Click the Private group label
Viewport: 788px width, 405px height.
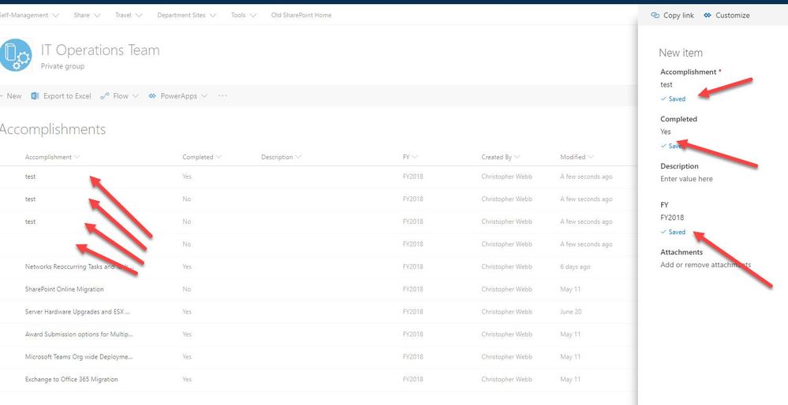[62, 66]
